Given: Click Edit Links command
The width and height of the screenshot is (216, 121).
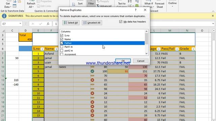Looking at the screenshot, I should tap(44, 6).
